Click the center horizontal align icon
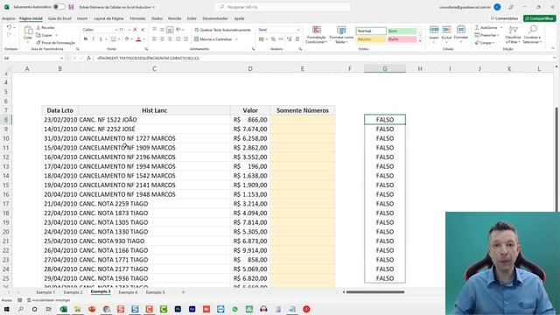The width and height of the screenshot is (560, 315). (x=162, y=39)
